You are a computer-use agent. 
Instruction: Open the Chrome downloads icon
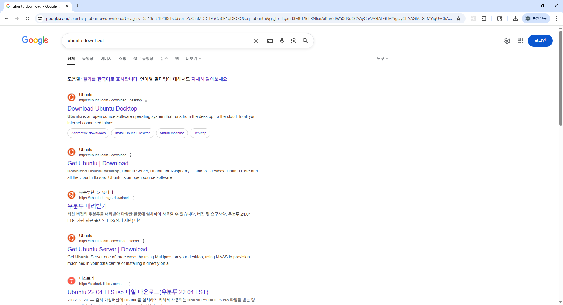(x=515, y=18)
